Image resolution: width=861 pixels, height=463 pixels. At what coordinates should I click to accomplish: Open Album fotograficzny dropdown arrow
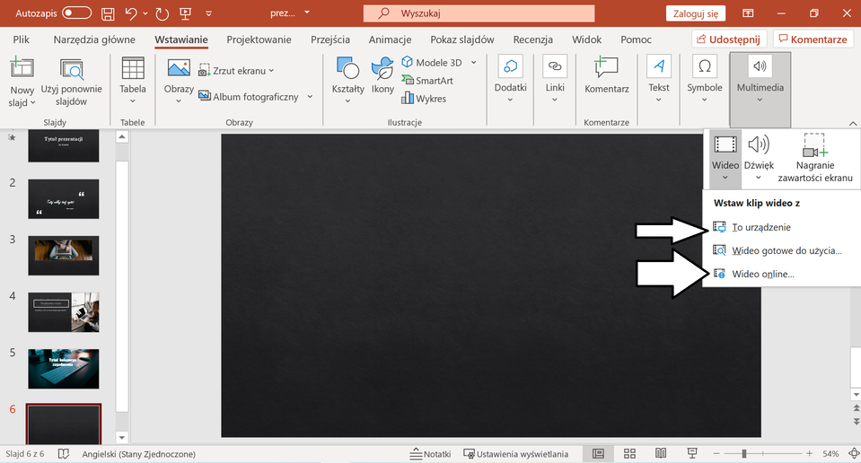pos(310,97)
